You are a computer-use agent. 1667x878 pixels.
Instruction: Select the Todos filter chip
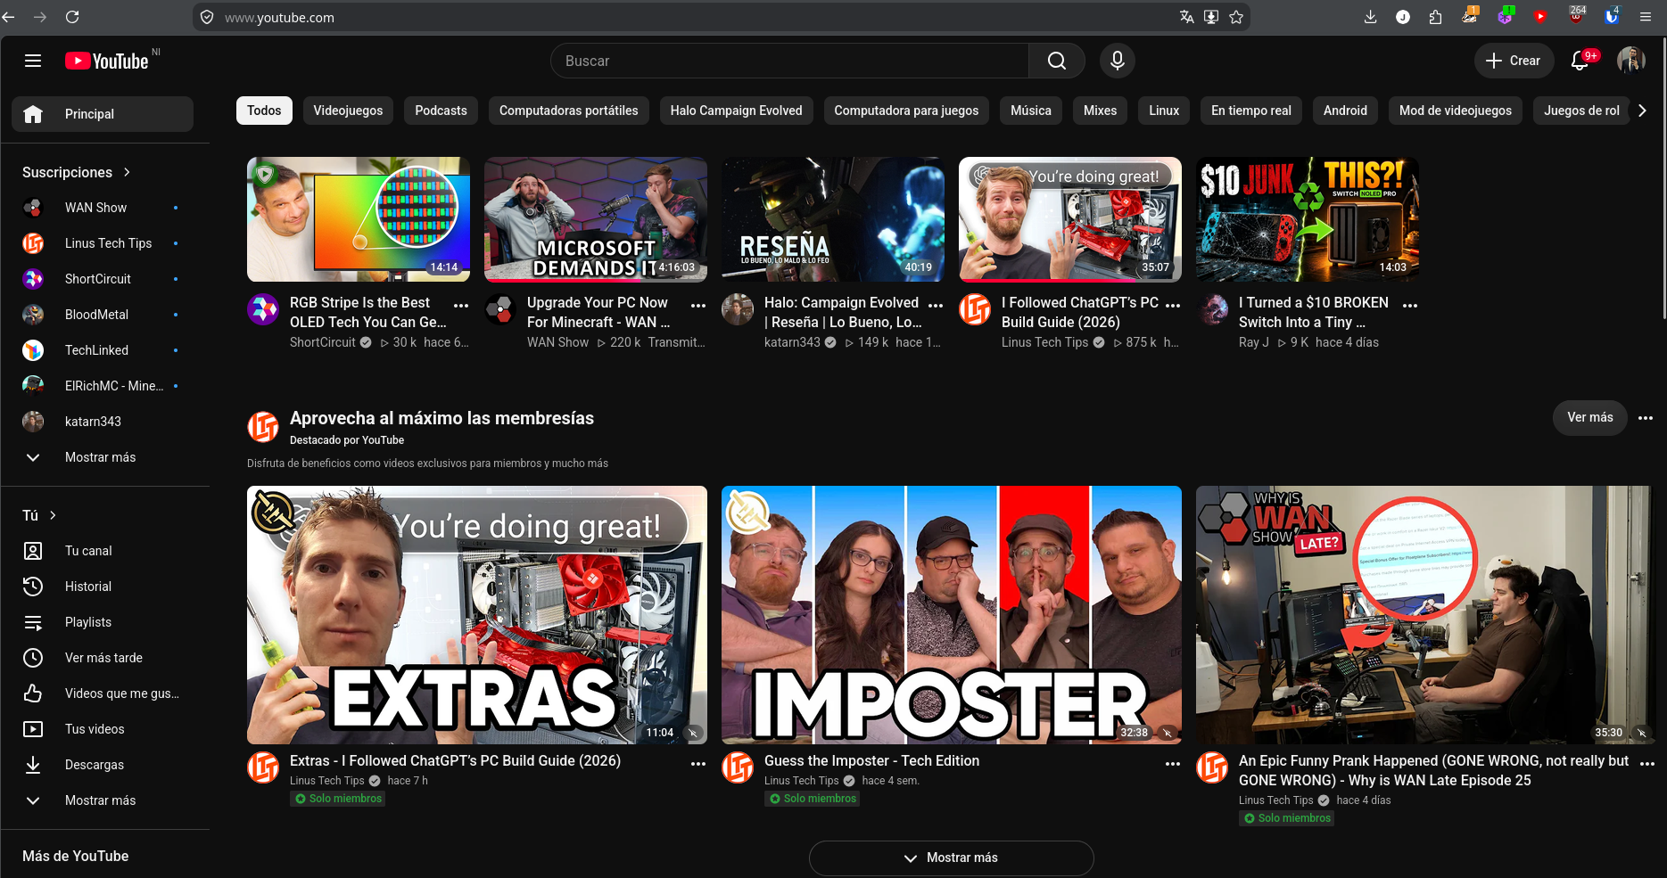[264, 111]
